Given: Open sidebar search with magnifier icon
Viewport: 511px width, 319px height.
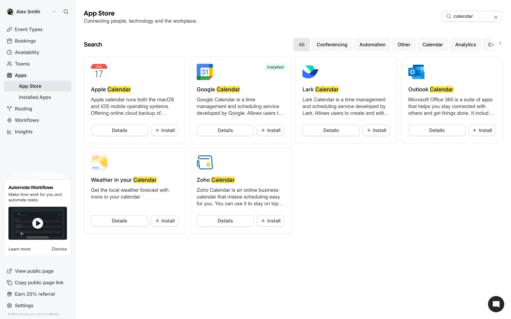Looking at the screenshot, I should 66,12.
